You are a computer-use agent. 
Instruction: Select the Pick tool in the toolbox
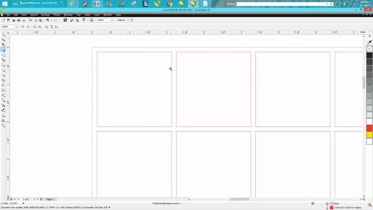3,35
